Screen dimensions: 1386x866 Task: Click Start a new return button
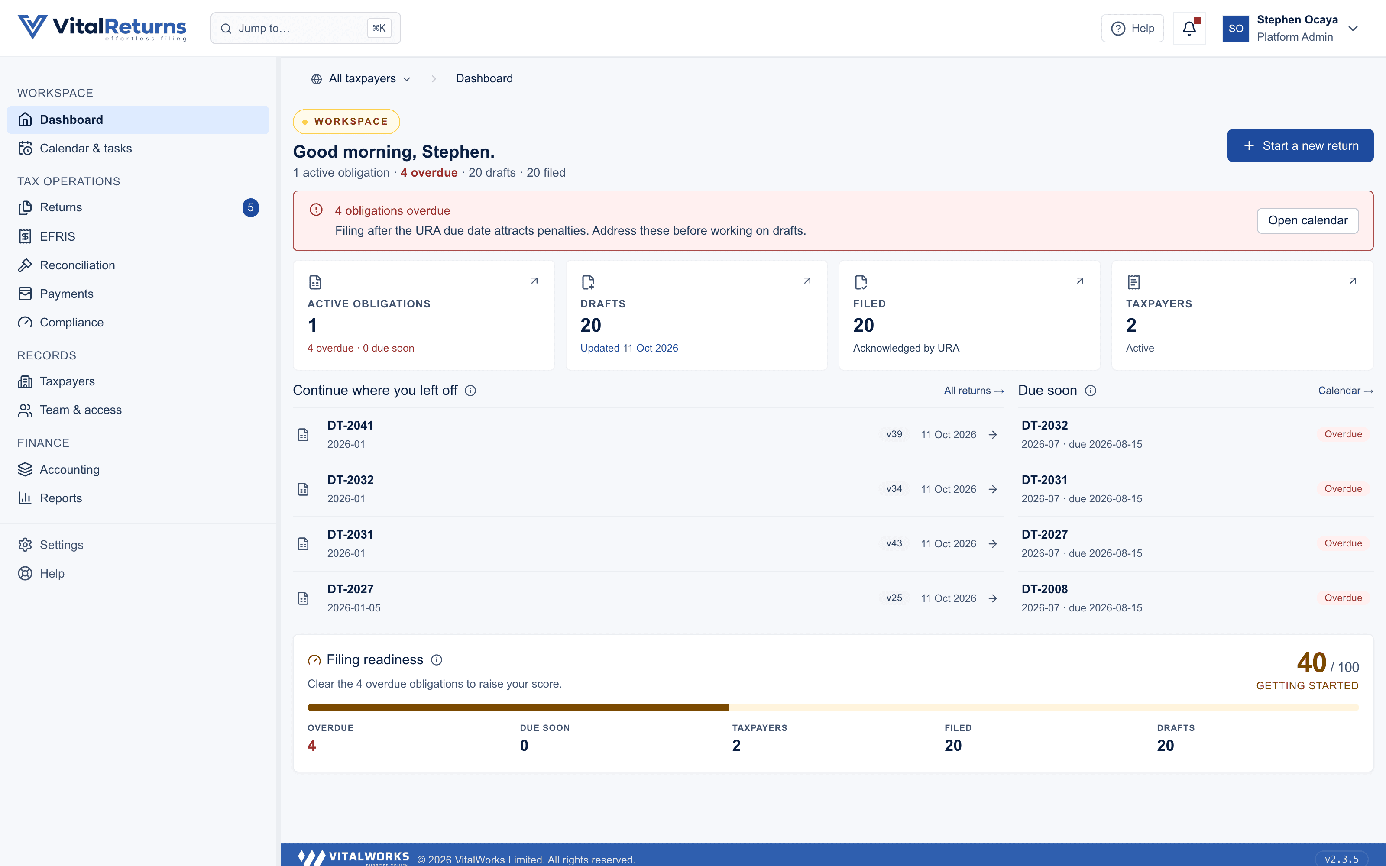(1300, 145)
